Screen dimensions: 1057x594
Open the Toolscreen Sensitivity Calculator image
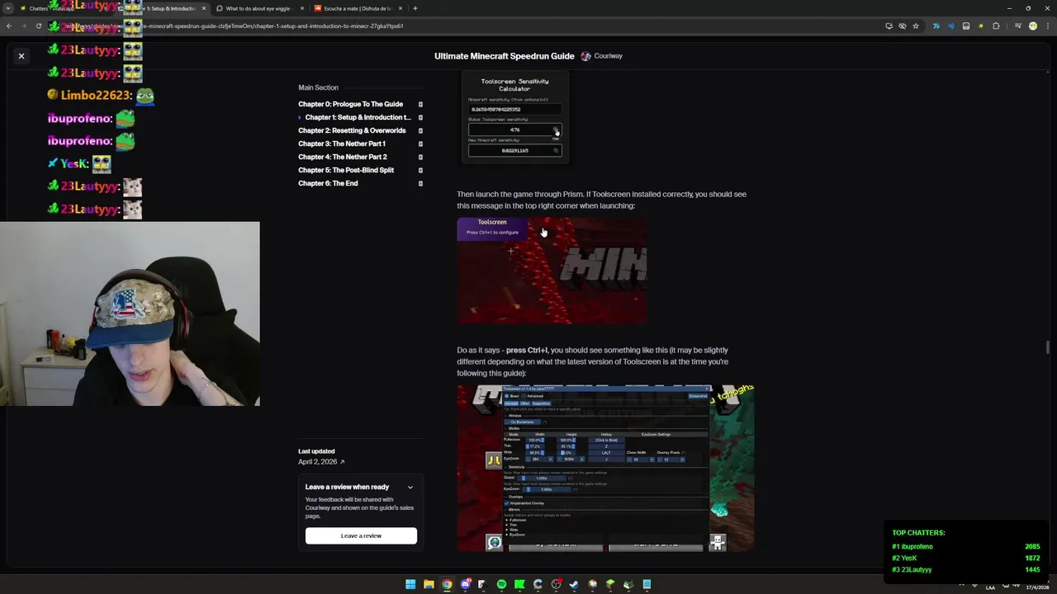point(514,118)
